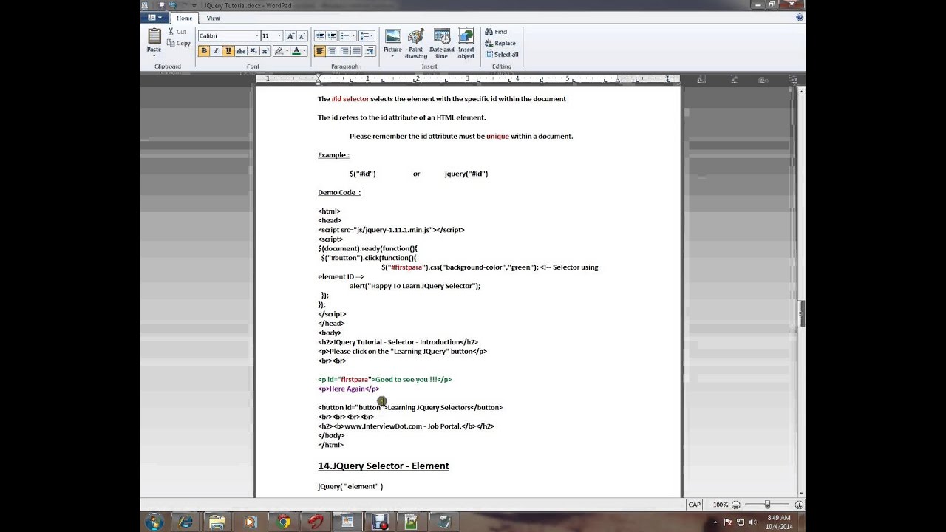Open Windows Media Player from taskbar
946x532 pixels.
click(x=251, y=522)
